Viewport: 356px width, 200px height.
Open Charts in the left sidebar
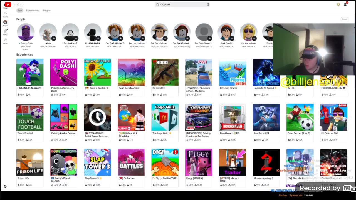coord(5,14)
